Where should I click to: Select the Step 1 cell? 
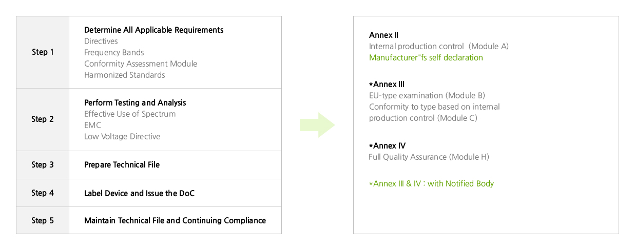(43, 52)
